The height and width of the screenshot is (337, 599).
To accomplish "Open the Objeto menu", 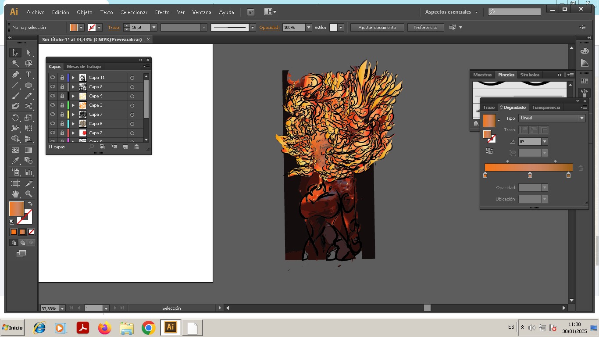I will [85, 12].
